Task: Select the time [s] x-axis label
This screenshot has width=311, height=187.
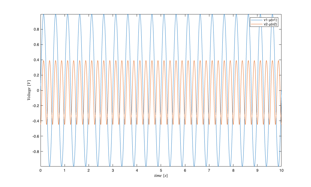Action: click(x=160, y=176)
